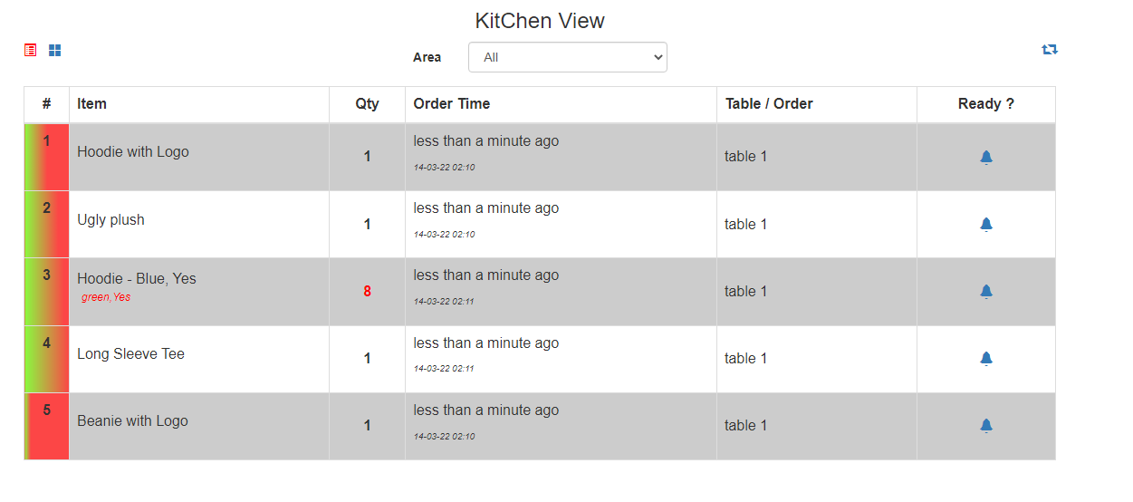Click row 5 red status color indicator
This screenshot has width=1133, height=502.
(x=47, y=426)
